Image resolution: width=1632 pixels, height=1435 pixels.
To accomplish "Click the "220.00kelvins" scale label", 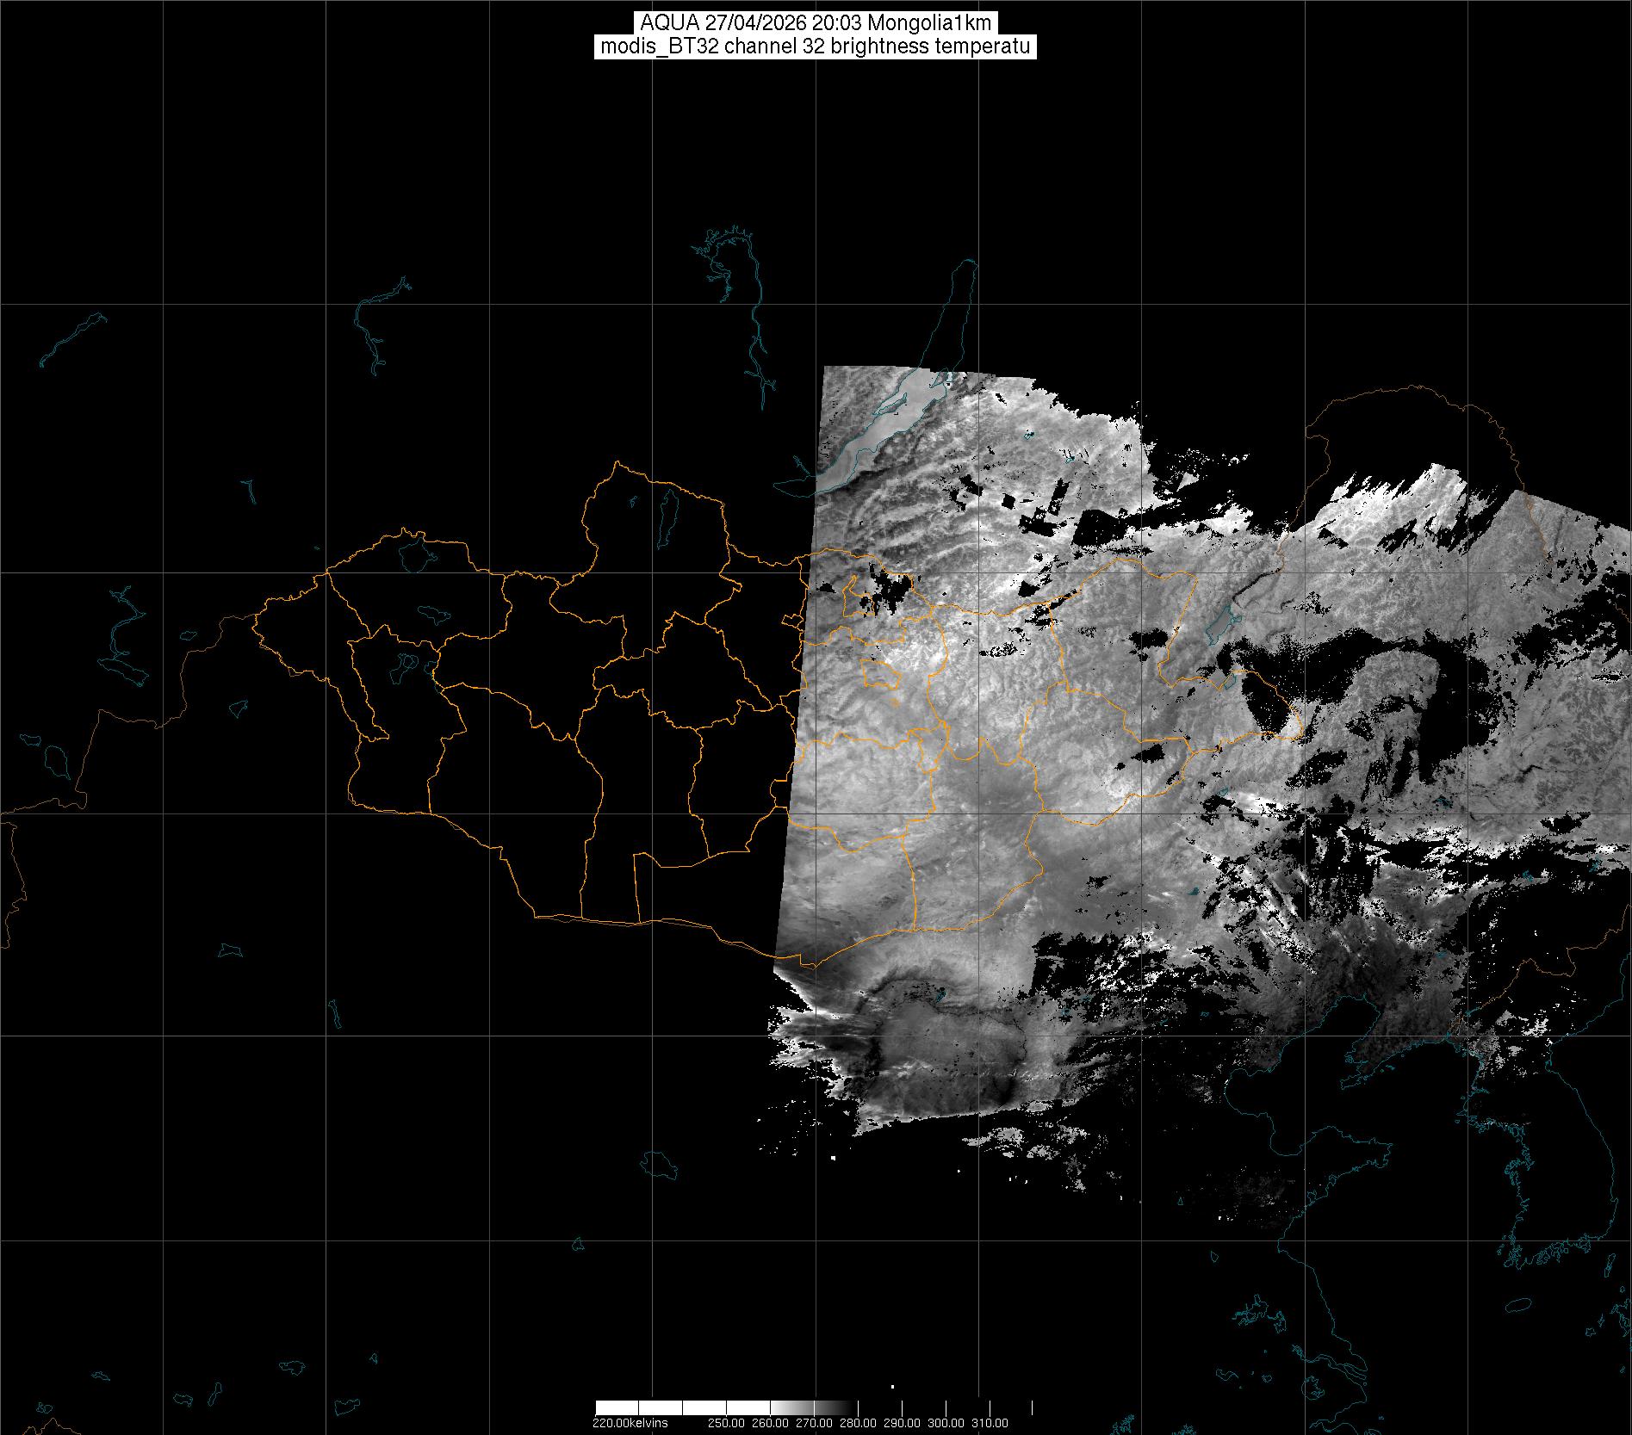I will 630,1423.
